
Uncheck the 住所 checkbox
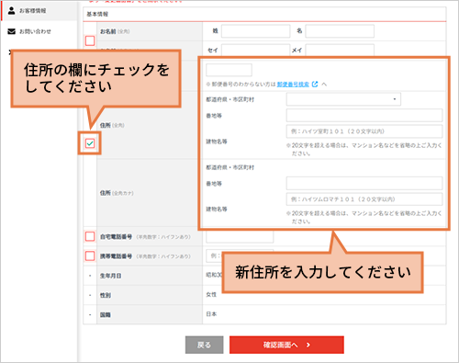90,143
